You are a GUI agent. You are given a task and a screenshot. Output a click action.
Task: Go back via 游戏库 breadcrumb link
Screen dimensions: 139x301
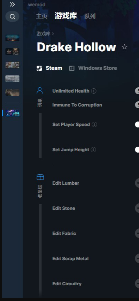coord(44,34)
